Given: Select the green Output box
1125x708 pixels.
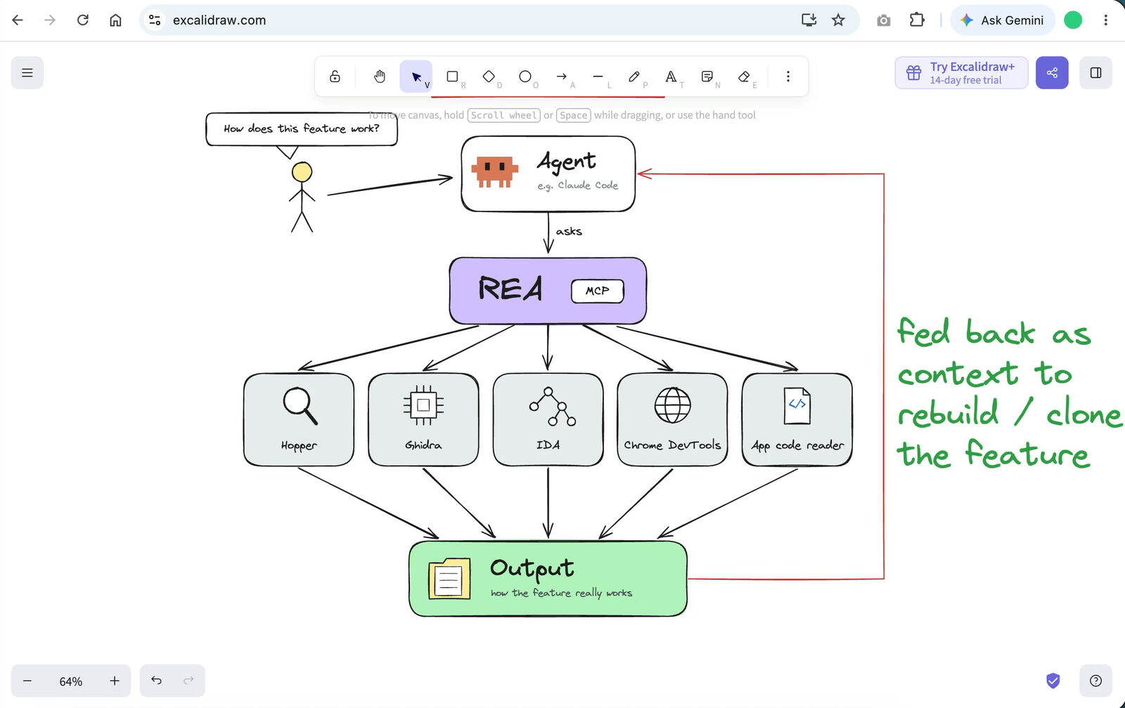Looking at the screenshot, I should coord(548,579).
